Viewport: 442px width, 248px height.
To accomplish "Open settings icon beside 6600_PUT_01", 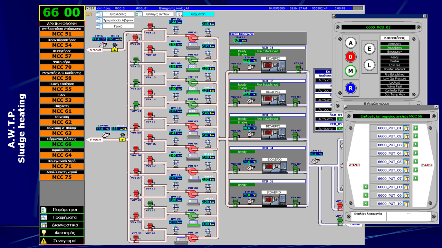I will coord(406,128).
